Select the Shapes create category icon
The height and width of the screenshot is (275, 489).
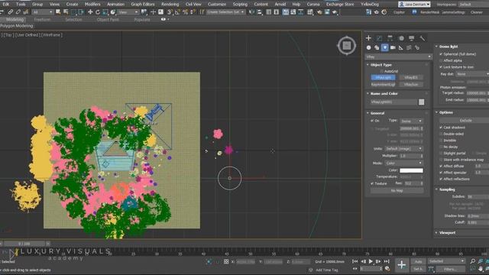(x=377, y=47)
